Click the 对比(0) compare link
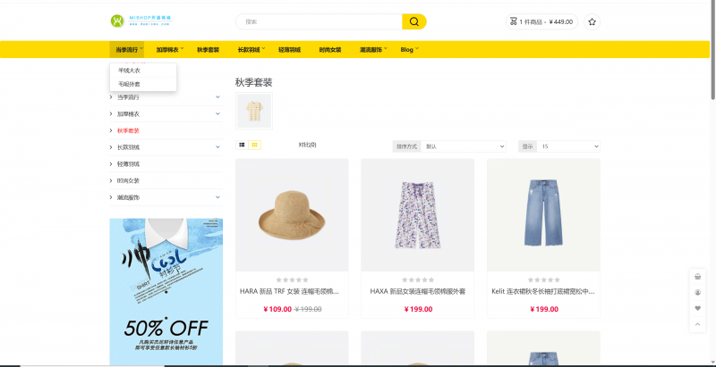Screen dimensions: 716x367 point(307,145)
